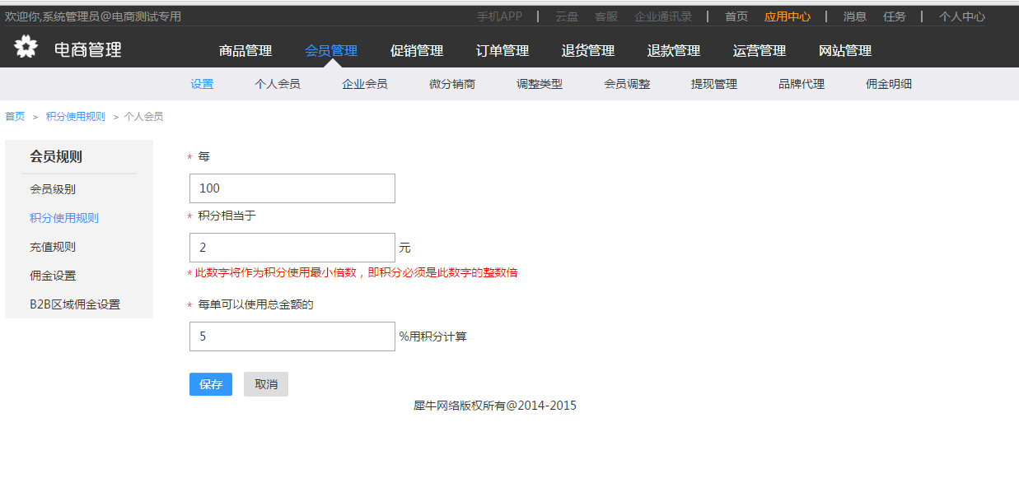The width and height of the screenshot is (1019, 478).
Task: Open the 退款管理 menu
Action: [674, 51]
